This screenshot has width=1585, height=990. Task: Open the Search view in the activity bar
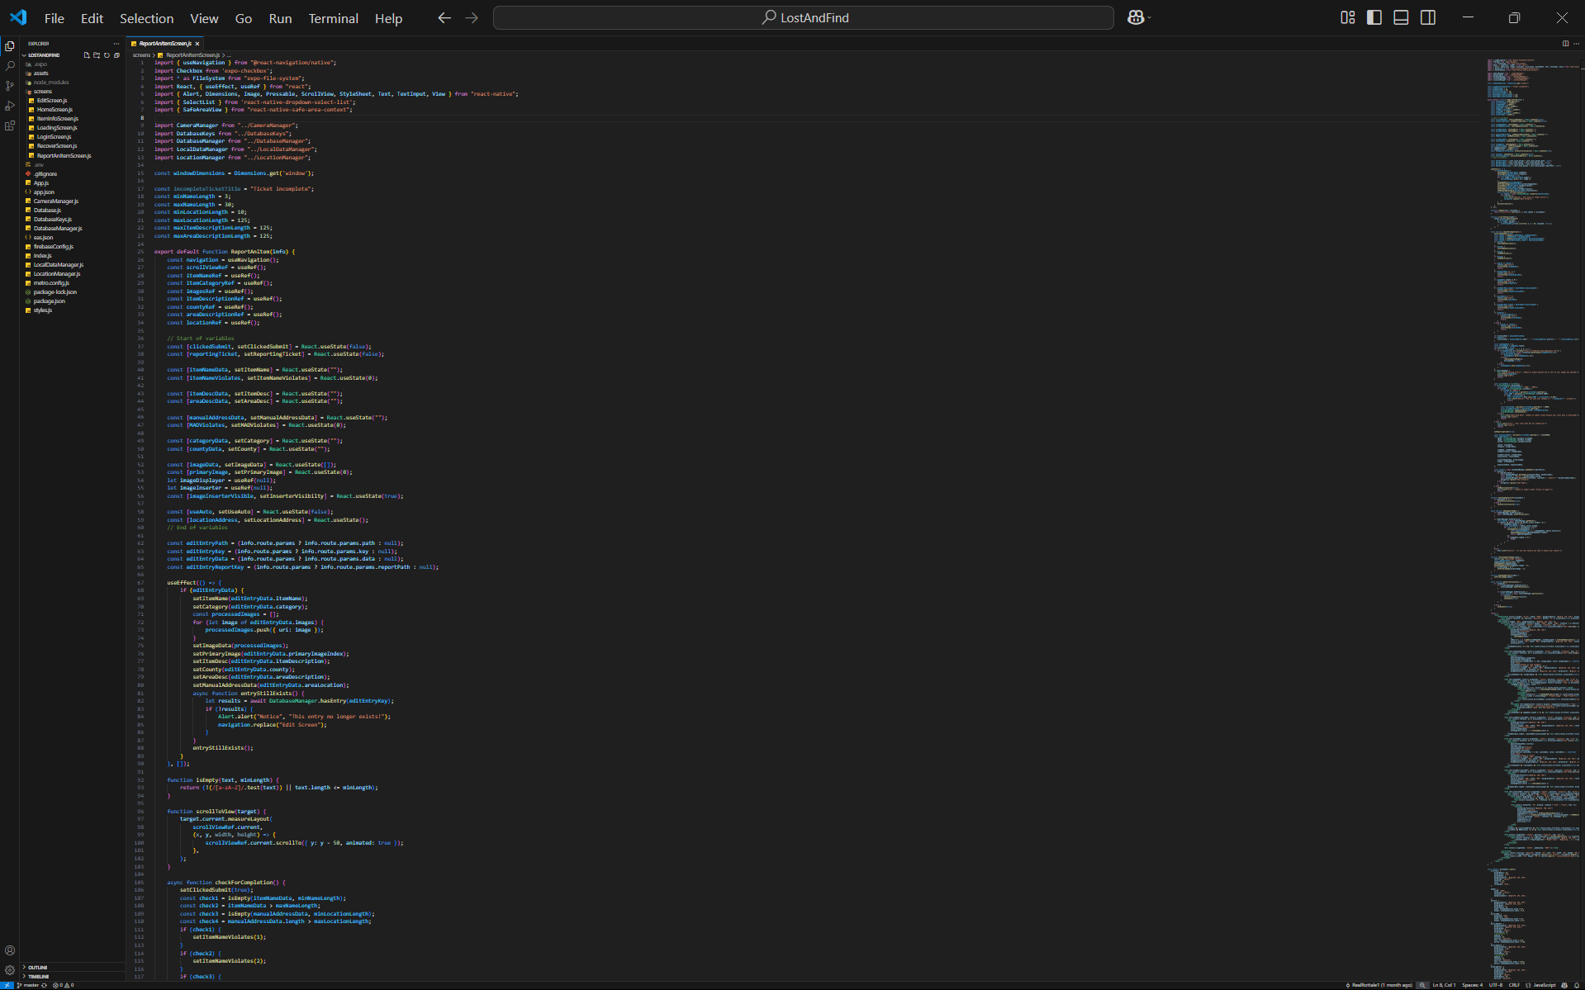(10, 66)
